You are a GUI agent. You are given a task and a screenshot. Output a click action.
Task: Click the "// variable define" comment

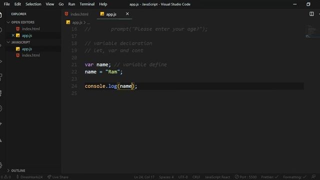pos(140,64)
